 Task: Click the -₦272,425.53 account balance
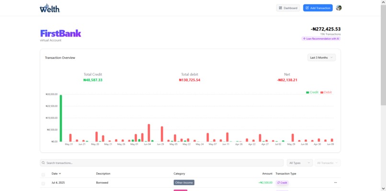326,29
